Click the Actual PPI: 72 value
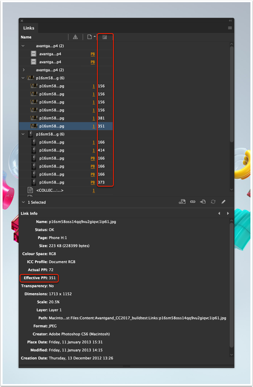The image size is (253, 387). [51, 270]
